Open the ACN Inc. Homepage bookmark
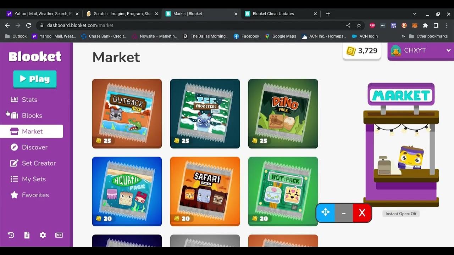Image resolution: width=454 pixels, height=255 pixels. (324, 36)
